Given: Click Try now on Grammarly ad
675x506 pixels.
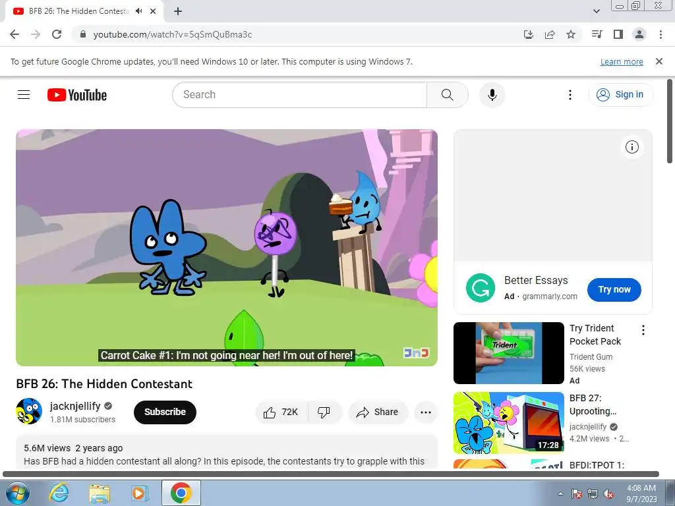Looking at the screenshot, I should pos(614,290).
